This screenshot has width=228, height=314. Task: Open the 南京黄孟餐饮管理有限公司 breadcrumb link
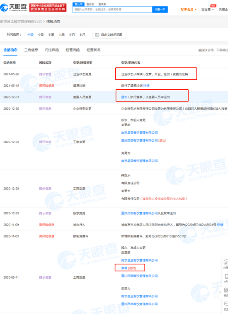tap(21, 22)
